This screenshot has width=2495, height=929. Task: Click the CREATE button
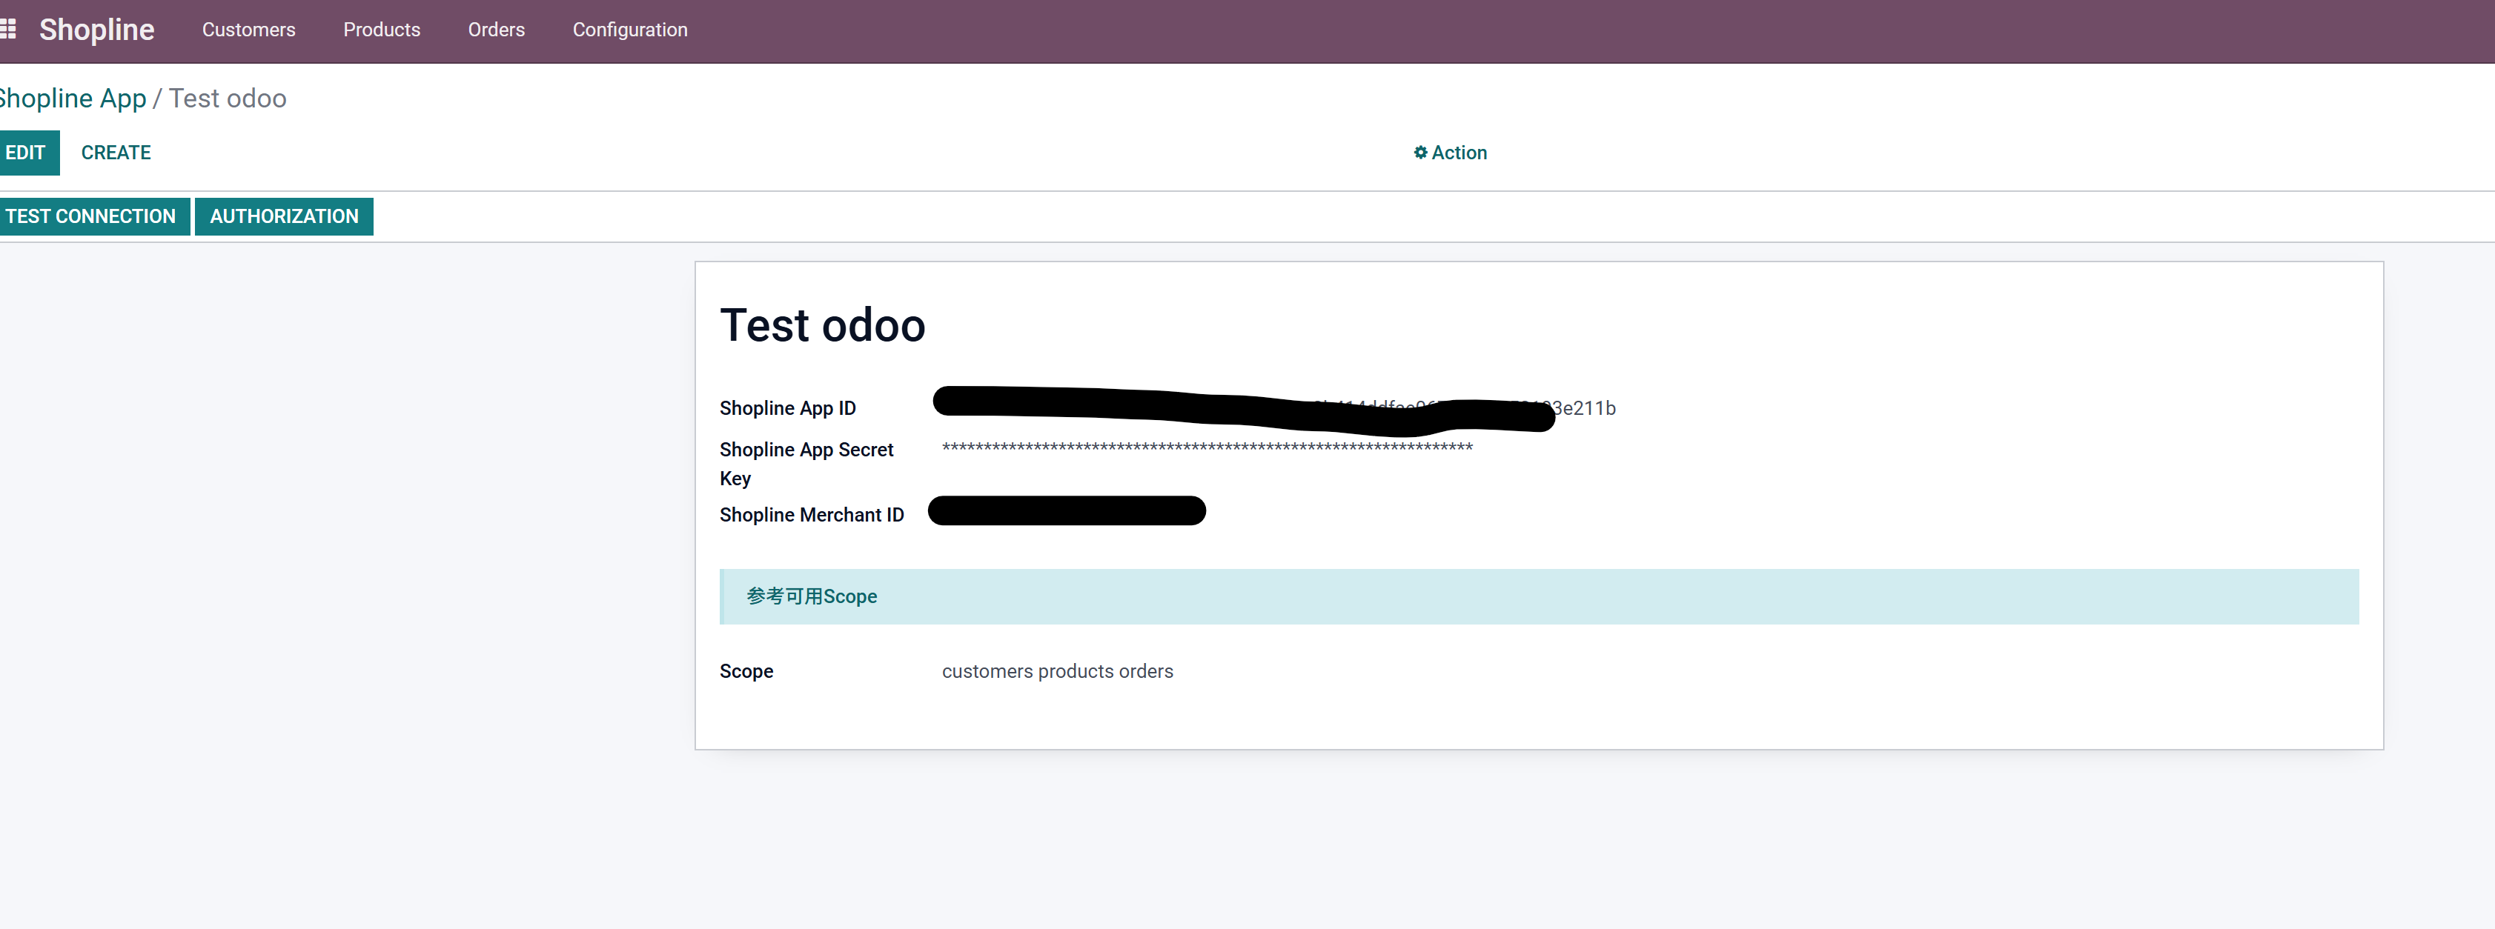(x=115, y=153)
